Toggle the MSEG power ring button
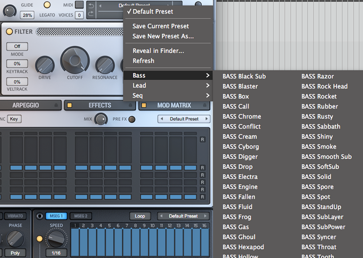This screenshot has height=258, width=363. [x=40, y=216]
